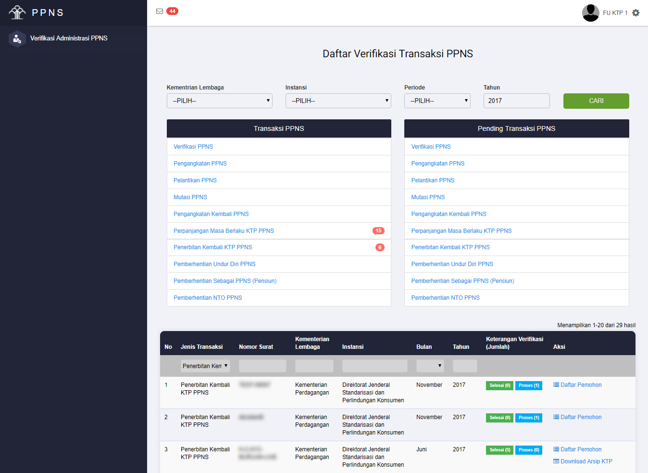Click the PPNS logo icon
Screen dimensions: 648x473
point(17,13)
